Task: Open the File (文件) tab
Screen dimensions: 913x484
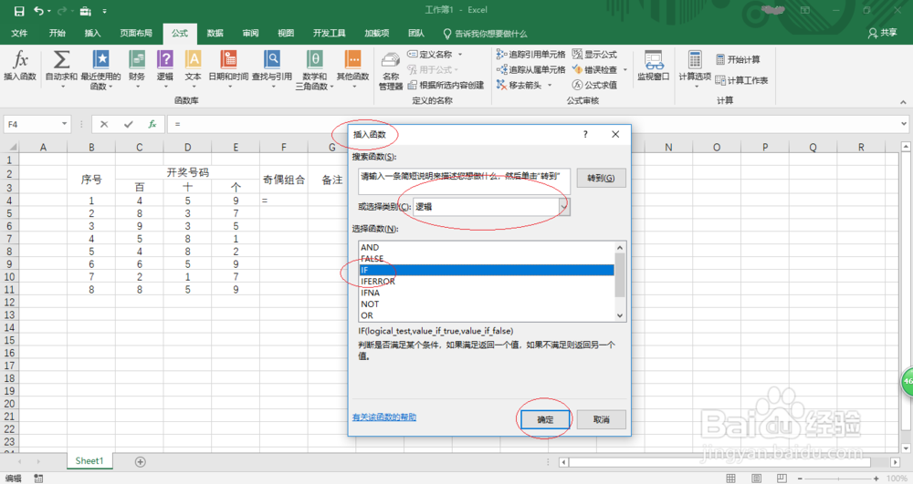Action: (19, 33)
